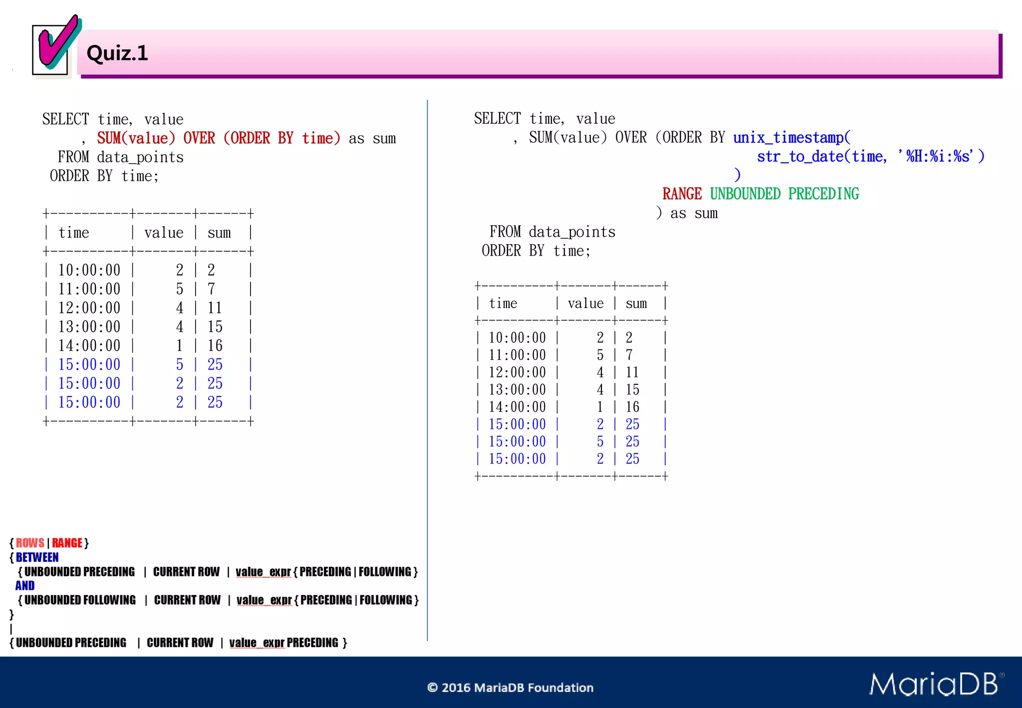1022x708 pixels.
Task: Click "11:00:00" row in left table
Action: click(x=148, y=289)
